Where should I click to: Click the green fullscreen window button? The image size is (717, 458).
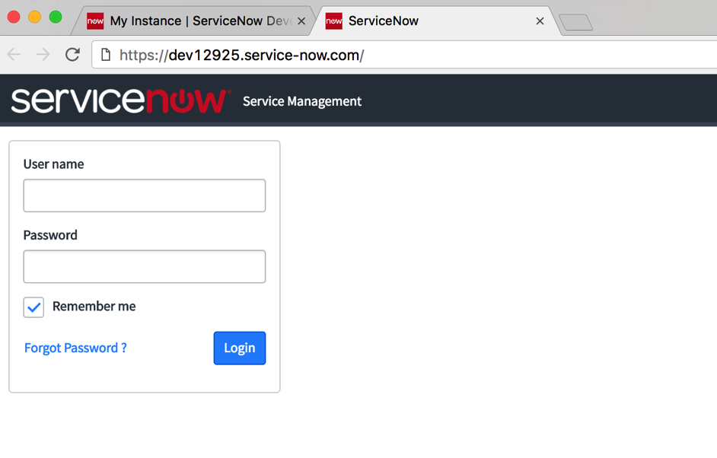tap(56, 17)
